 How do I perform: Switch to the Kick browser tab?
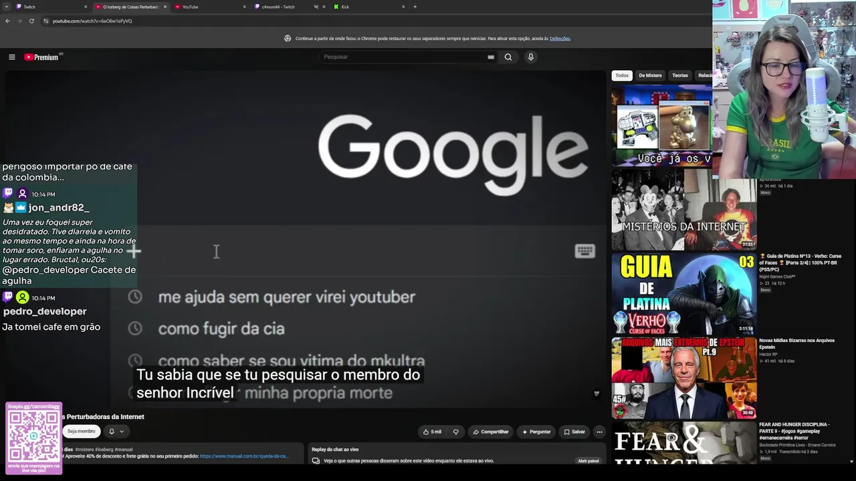[x=368, y=7]
